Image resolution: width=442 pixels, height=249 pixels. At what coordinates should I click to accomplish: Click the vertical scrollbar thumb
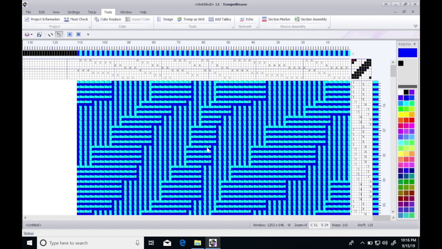click(x=393, y=71)
